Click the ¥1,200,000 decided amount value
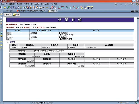The height and width of the screenshot is (104, 139). tap(30, 66)
